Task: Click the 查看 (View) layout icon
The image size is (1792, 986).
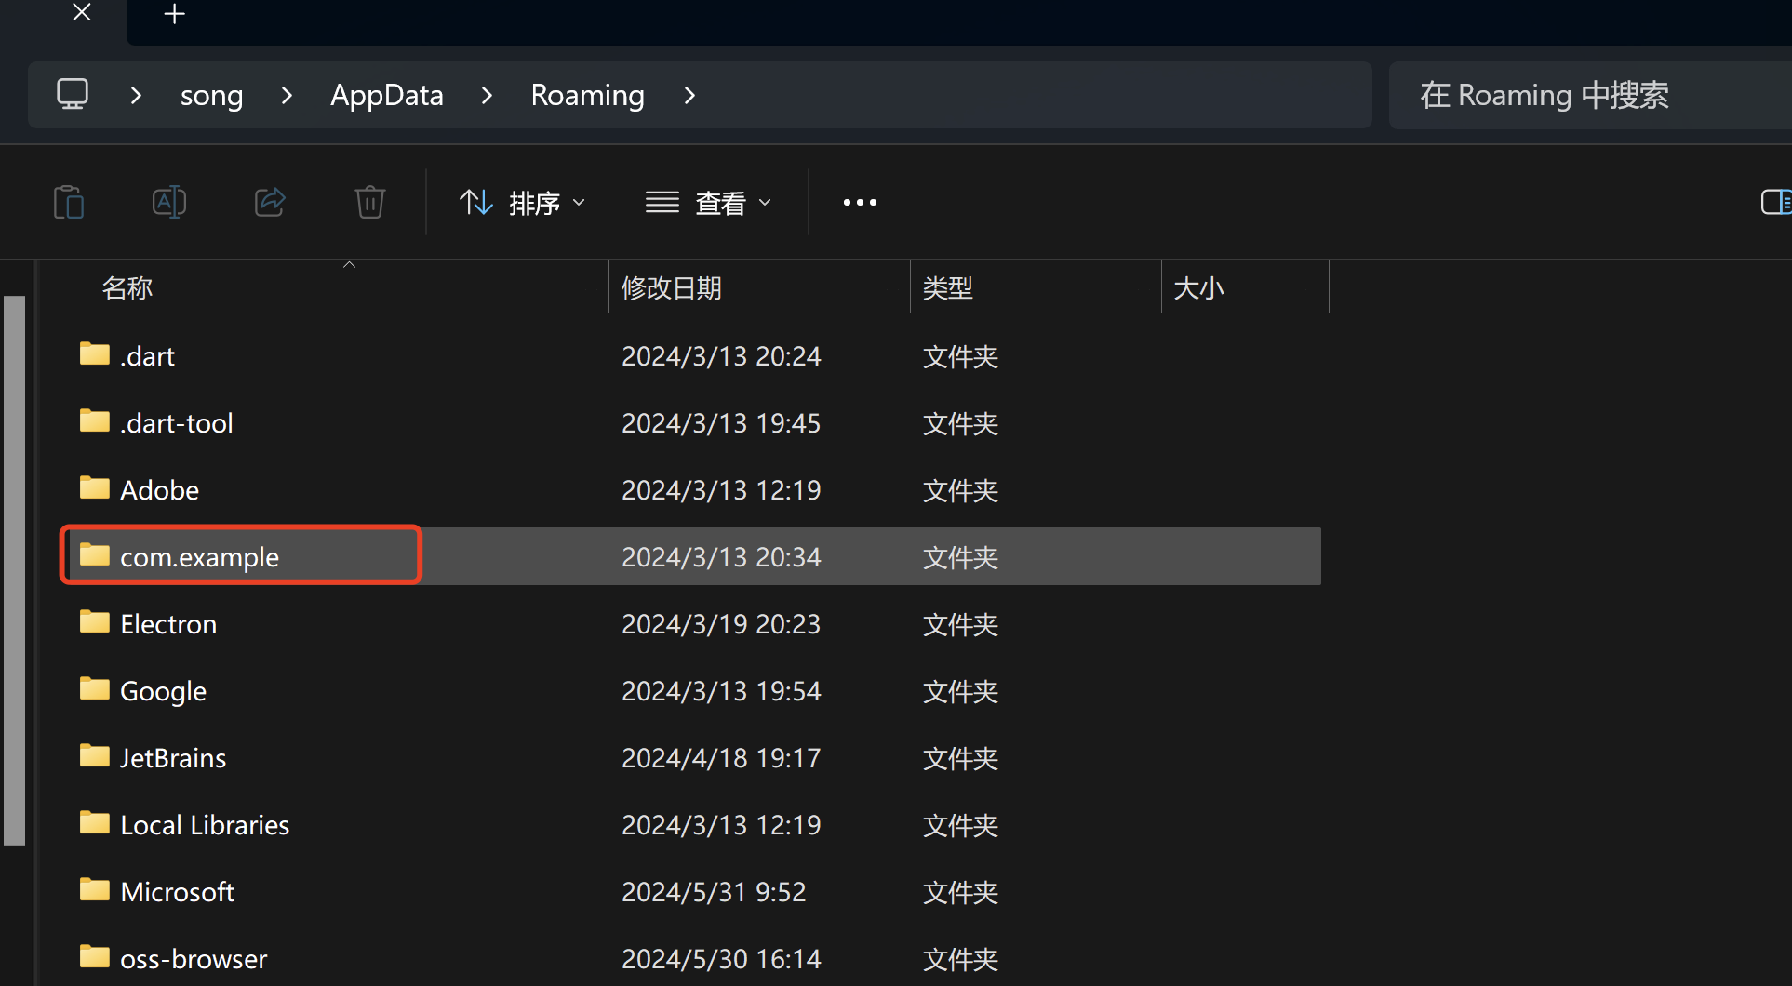Action: coord(662,202)
